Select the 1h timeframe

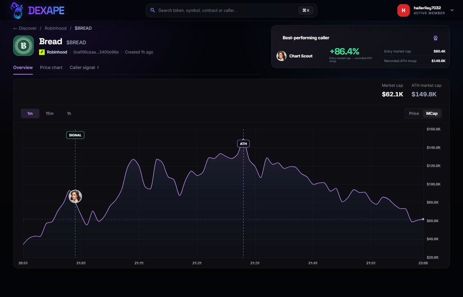(69, 113)
